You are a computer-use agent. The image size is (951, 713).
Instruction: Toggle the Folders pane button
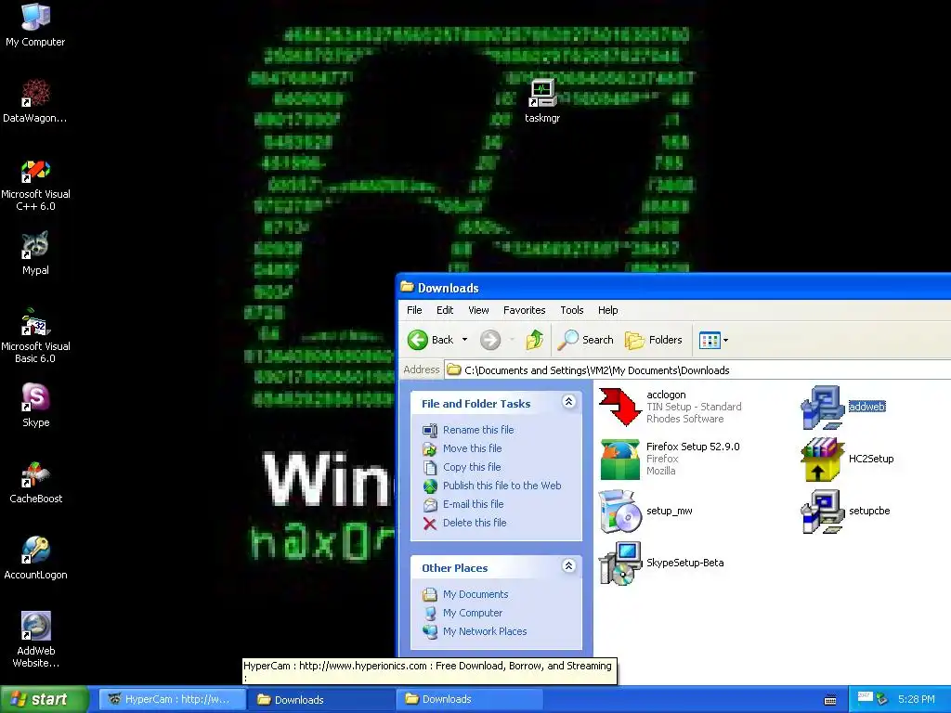654,340
